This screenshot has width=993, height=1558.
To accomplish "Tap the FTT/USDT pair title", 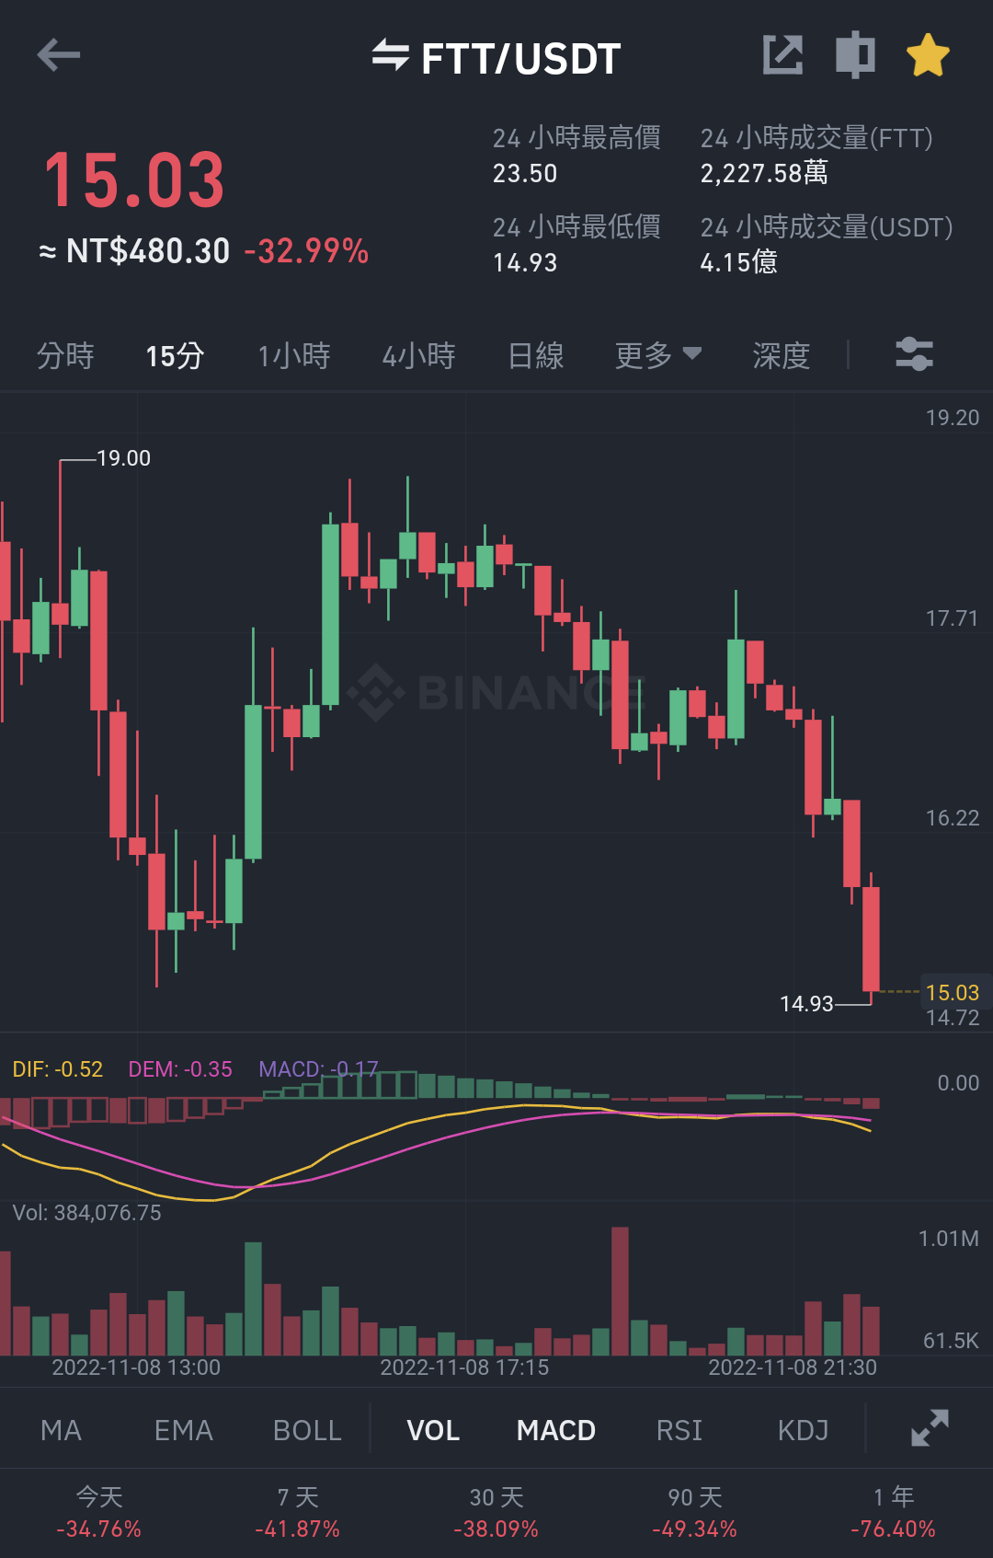I will coord(521,58).
